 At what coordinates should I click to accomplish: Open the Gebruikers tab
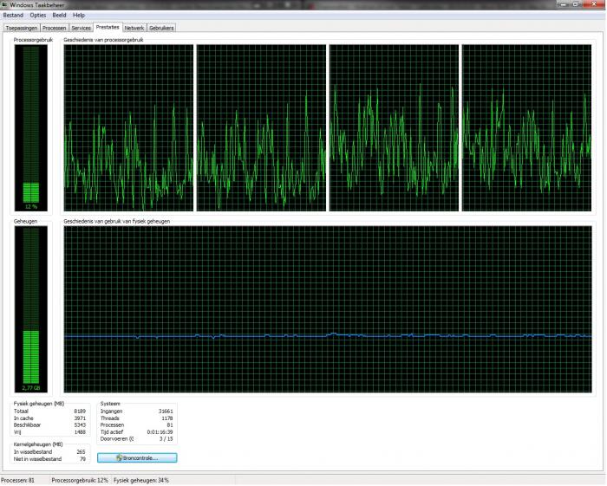click(x=161, y=28)
